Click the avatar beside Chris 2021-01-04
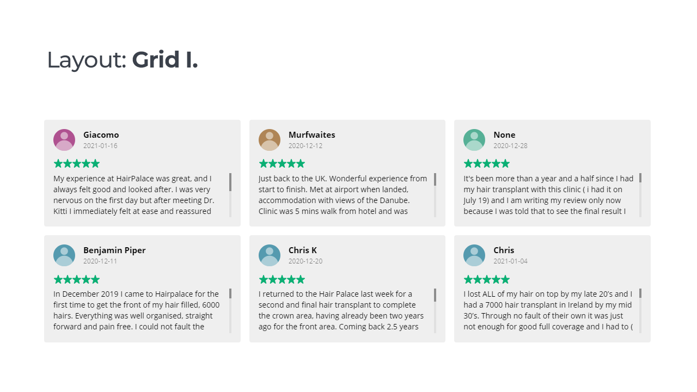Viewport: 697px width, 392px height. coord(474,255)
